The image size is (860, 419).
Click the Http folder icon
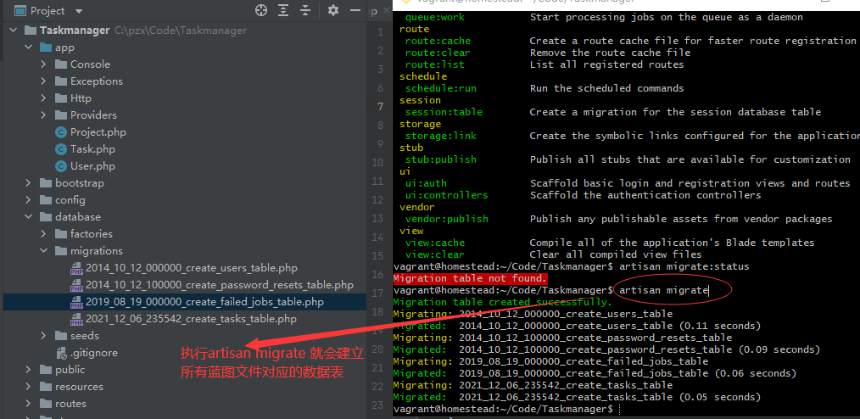click(x=61, y=98)
